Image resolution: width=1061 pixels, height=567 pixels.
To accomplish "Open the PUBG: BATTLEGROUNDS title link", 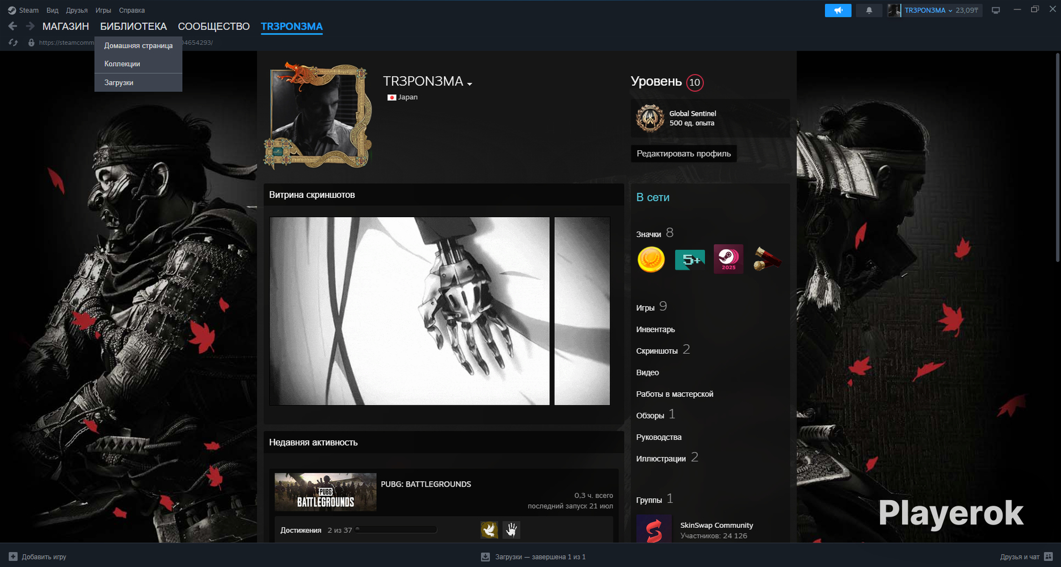I will [x=426, y=484].
